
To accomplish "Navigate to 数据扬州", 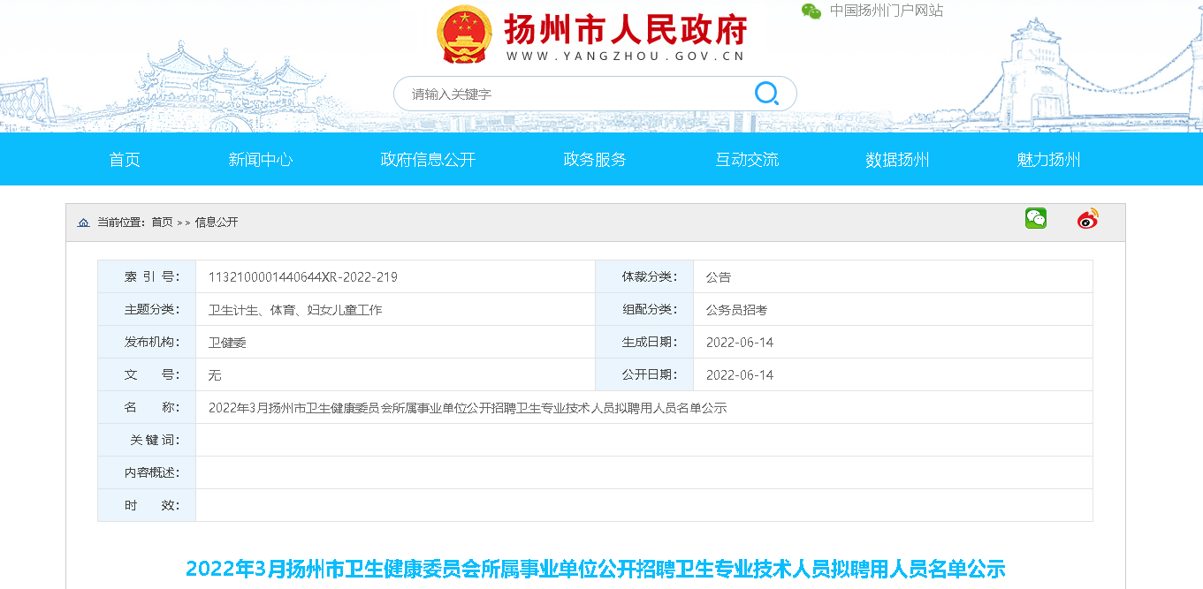I will [x=897, y=160].
